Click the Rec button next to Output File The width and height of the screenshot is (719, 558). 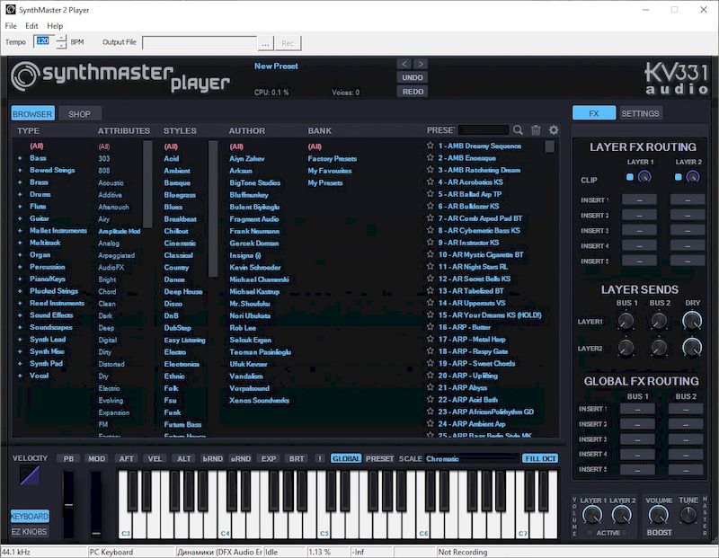pyautogui.click(x=287, y=41)
